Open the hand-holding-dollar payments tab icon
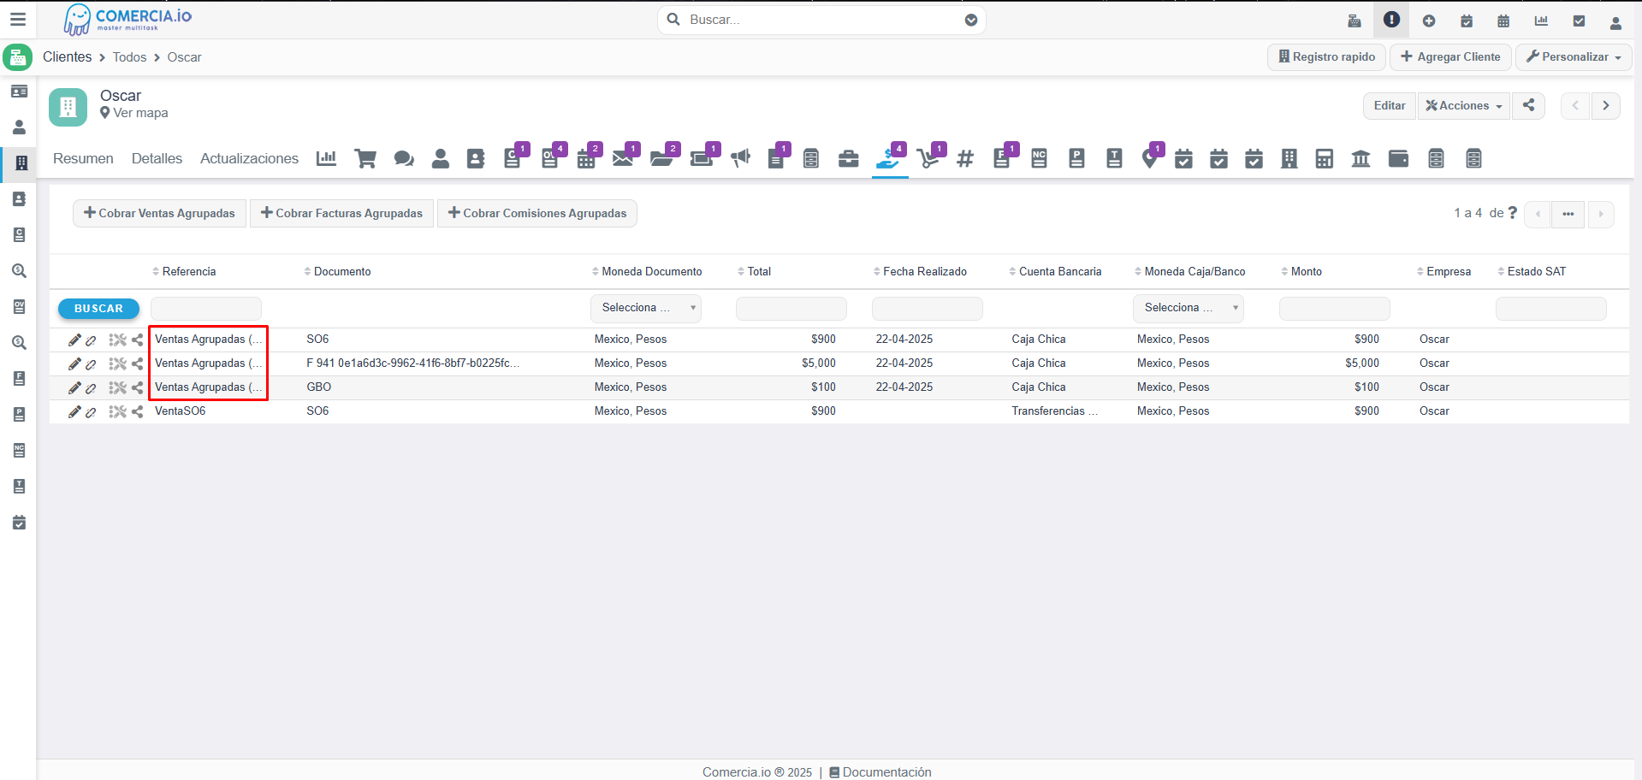 click(888, 158)
